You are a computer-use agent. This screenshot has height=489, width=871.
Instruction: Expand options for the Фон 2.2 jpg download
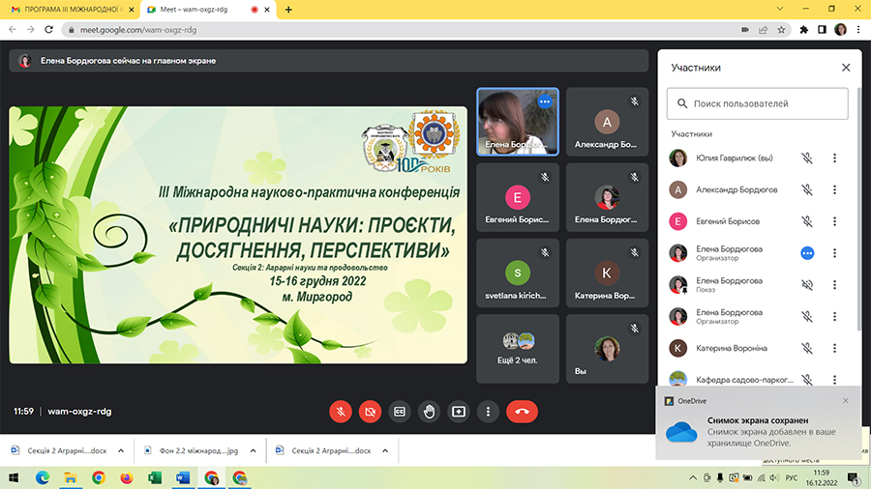(x=254, y=449)
